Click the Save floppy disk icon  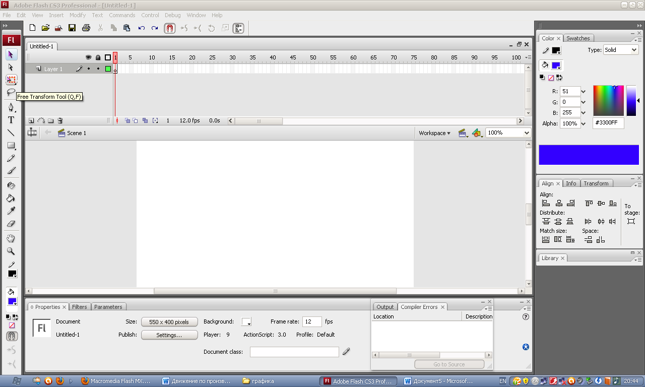coord(72,28)
